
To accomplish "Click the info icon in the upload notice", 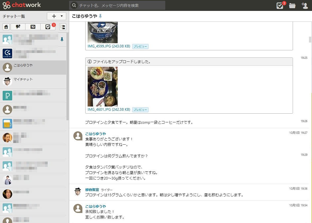I will (x=90, y=62).
